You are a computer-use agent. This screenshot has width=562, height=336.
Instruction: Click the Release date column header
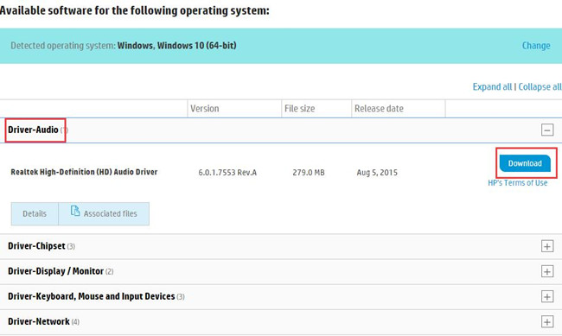click(x=379, y=109)
